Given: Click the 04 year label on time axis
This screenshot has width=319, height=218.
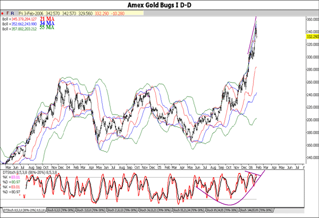Looking at the screenshot, I should point(68,168).
